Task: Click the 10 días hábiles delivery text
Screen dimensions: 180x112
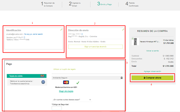Action: (168, 40)
